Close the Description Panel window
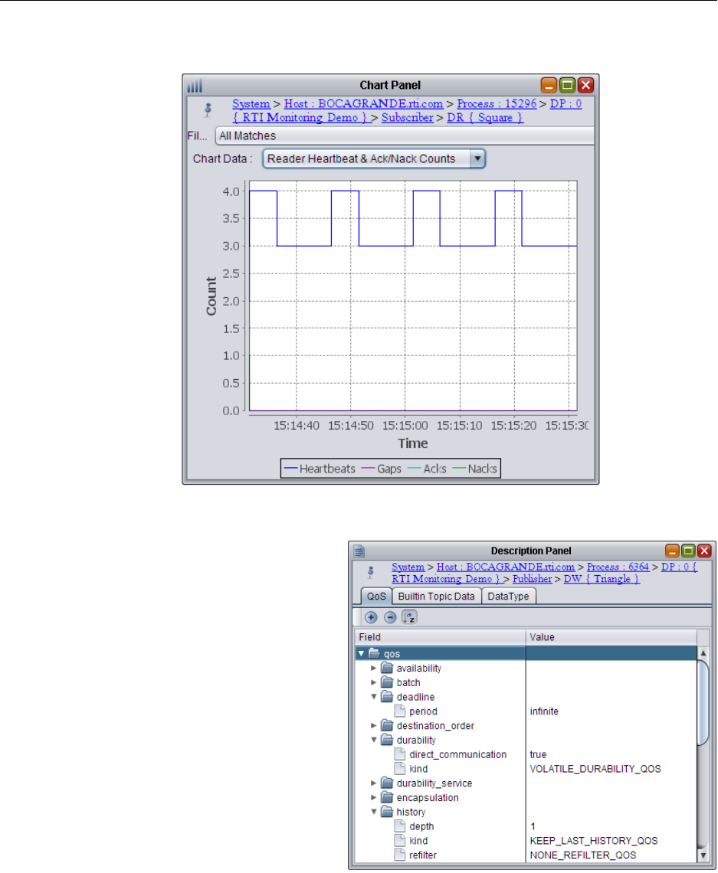Image resolution: width=718 pixels, height=873 pixels. (705, 551)
